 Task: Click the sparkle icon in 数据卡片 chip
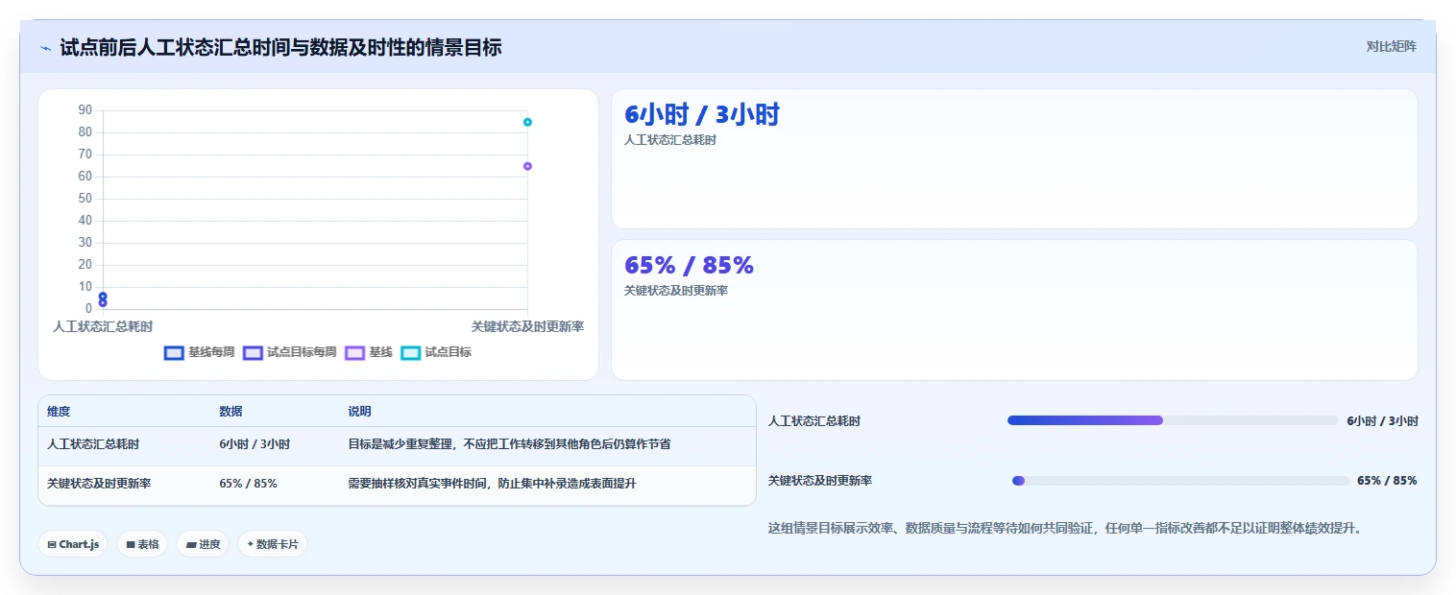(x=251, y=544)
